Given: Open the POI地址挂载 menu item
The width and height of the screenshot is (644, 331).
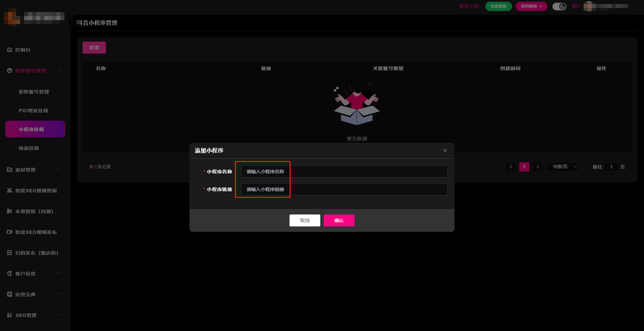Looking at the screenshot, I should pos(34,111).
